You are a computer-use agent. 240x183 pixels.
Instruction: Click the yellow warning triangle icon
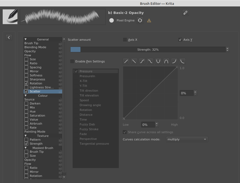149,21
